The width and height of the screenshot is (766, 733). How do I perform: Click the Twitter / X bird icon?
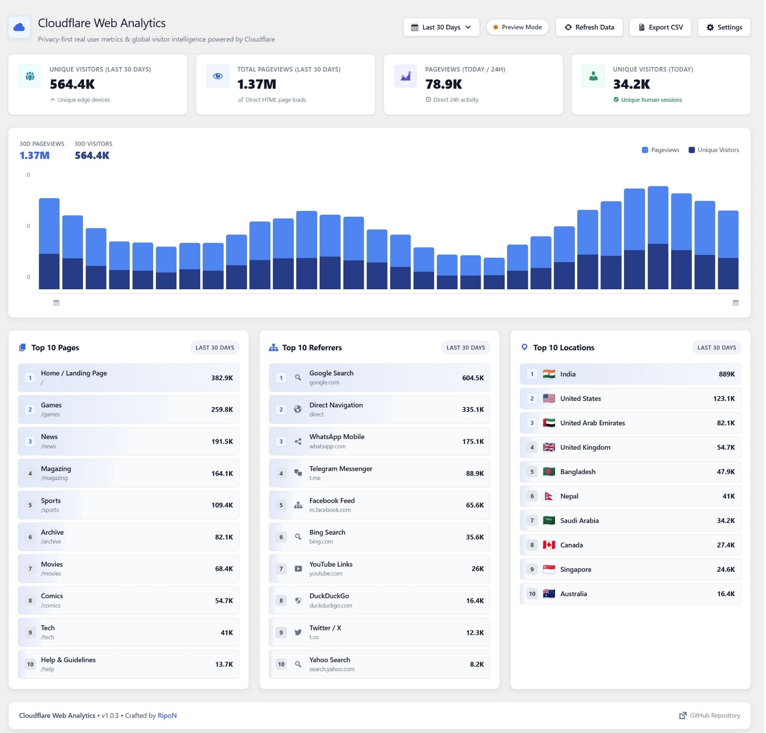tap(298, 632)
